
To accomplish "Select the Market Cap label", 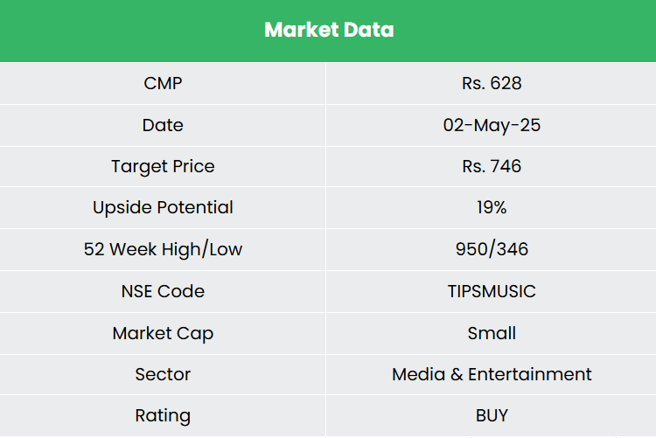I will tap(163, 333).
